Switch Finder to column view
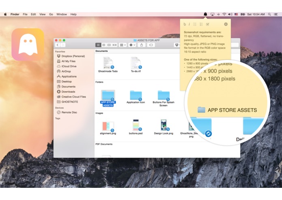The width and height of the screenshot is (282, 200). point(109,45)
